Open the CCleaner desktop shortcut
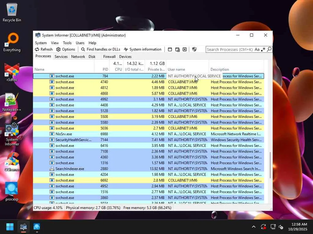Image resolution: width=313 pixels, height=234 pixels. pos(12,162)
